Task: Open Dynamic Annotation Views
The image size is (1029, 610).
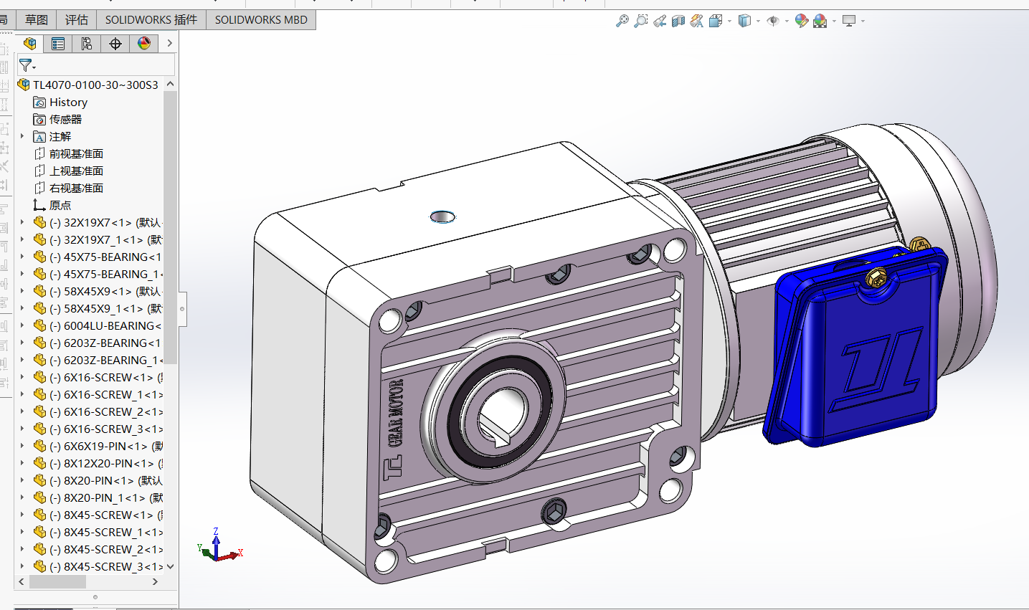Action: tap(696, 21)
